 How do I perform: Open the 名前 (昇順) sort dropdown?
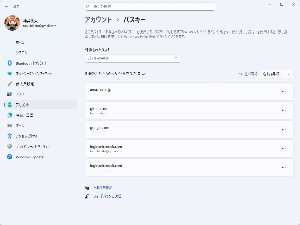(x=277, y=74)
